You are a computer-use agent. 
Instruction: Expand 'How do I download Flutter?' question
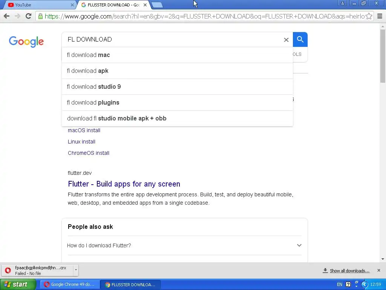pyautogui.click(x=184, y=245)
